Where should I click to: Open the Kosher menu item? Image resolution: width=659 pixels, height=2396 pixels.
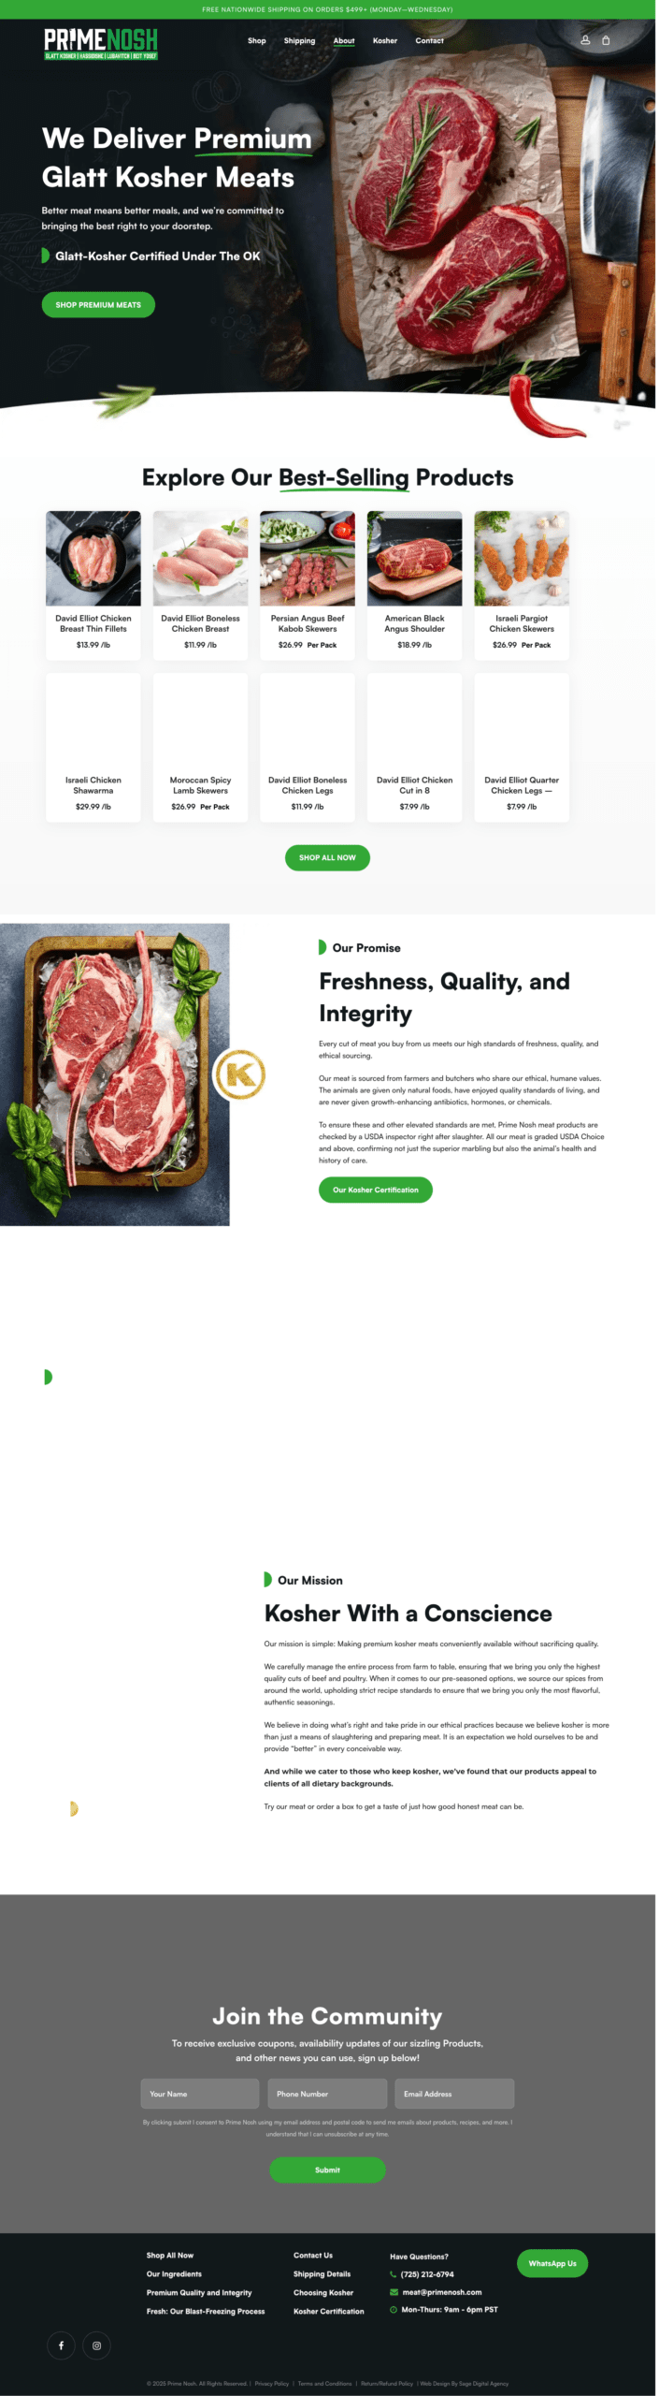point(385,40)
